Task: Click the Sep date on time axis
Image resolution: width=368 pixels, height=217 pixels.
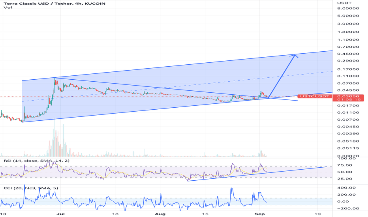Action: click(x=259, y=214)
